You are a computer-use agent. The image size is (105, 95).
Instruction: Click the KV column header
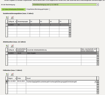coord(35,22)
